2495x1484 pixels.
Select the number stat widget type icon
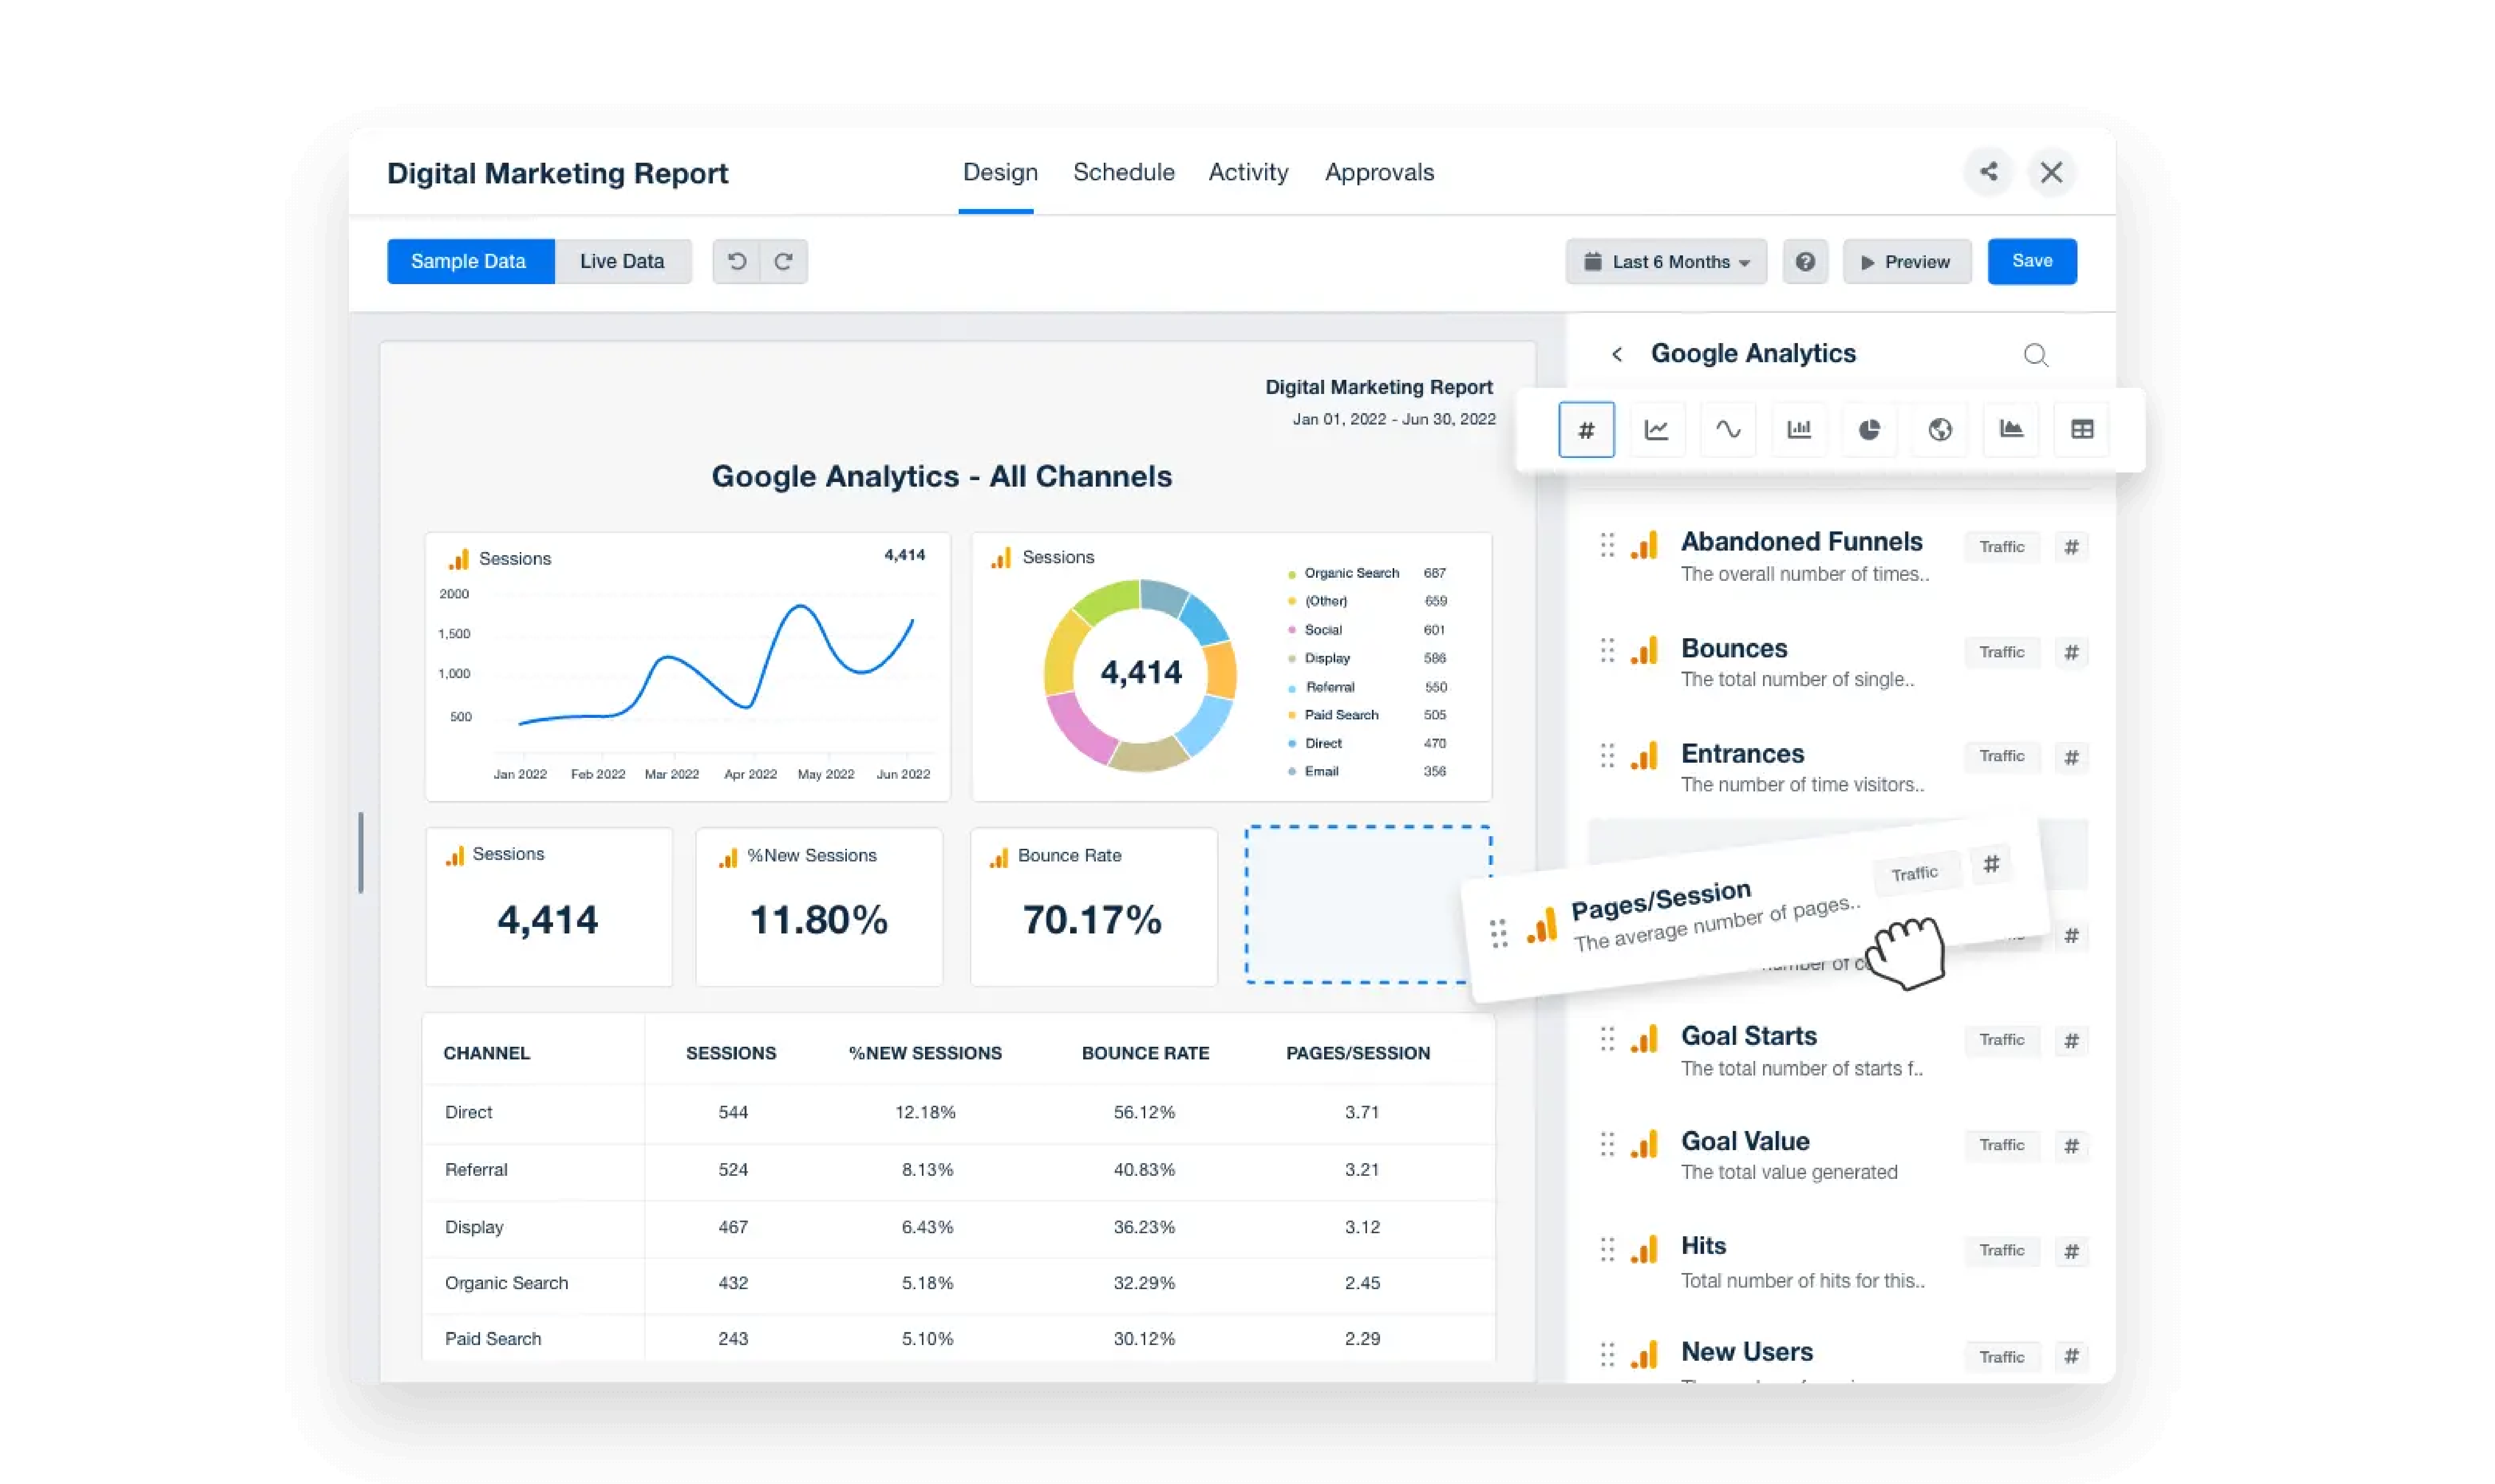1586,430
